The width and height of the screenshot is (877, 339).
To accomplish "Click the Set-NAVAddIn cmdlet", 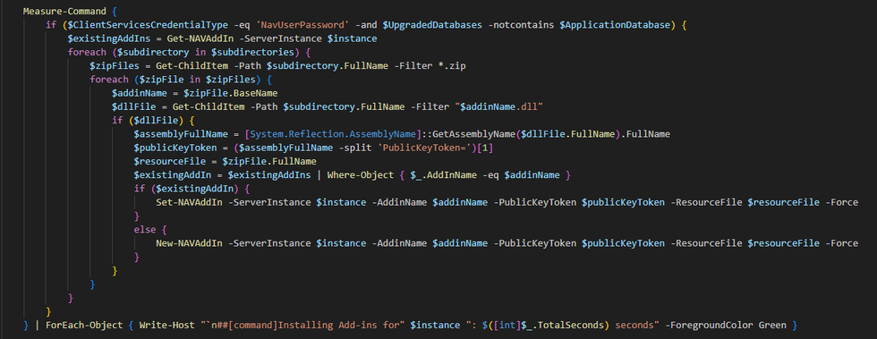I will (190, 202).
